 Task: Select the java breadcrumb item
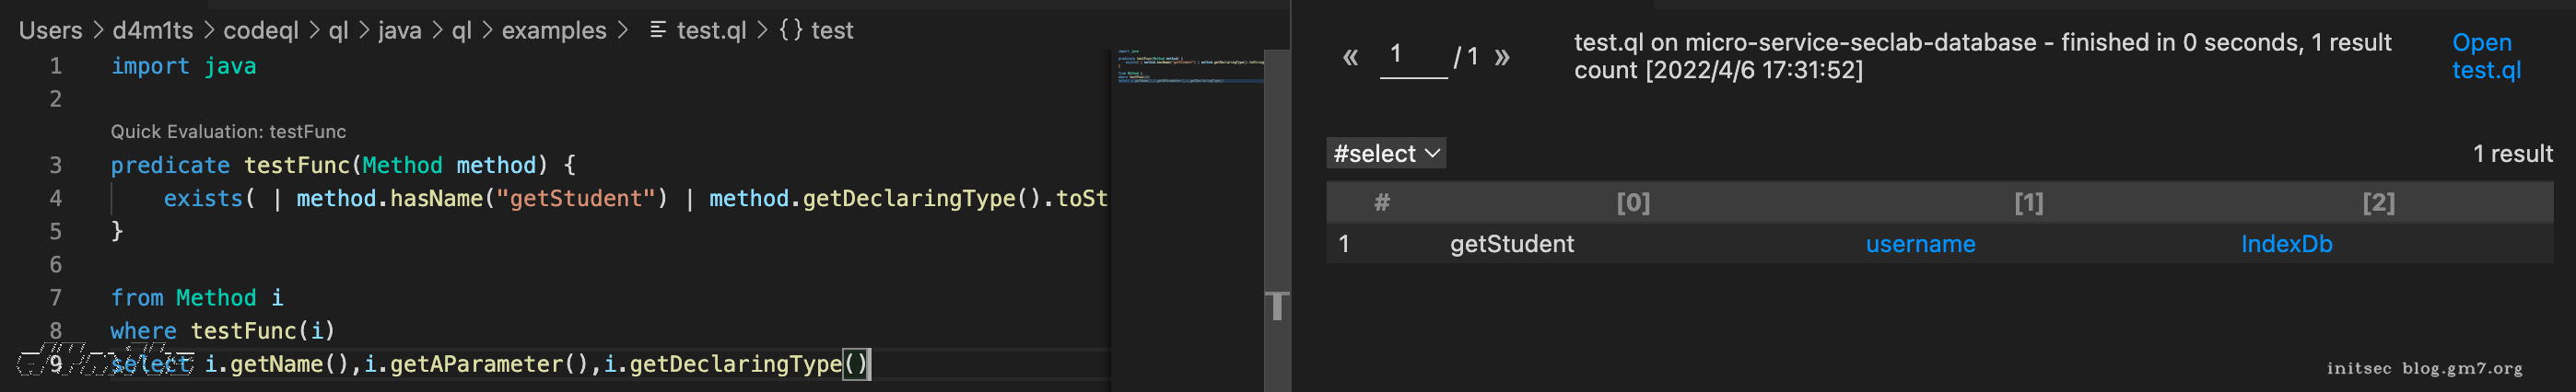(x=399, y=30)
